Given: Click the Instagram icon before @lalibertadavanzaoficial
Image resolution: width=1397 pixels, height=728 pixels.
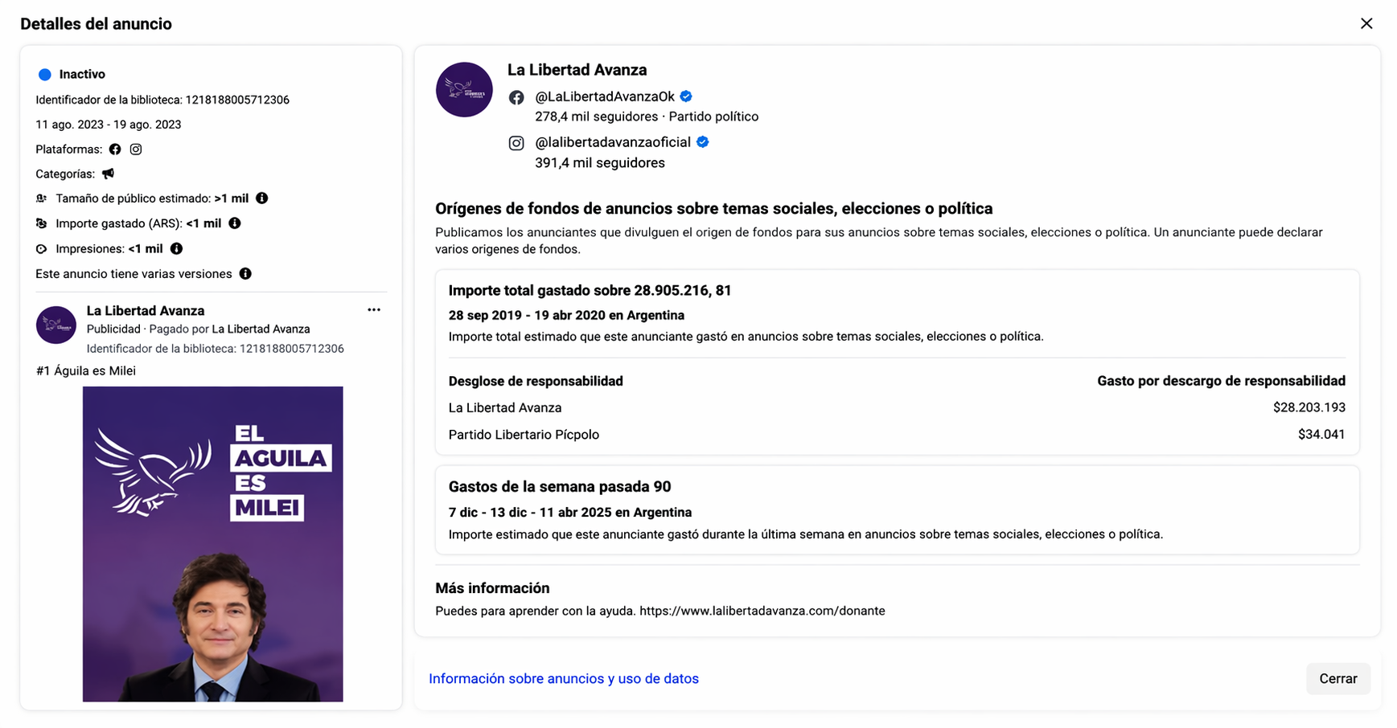Looking at the screenshot, I should click(516, 142).
